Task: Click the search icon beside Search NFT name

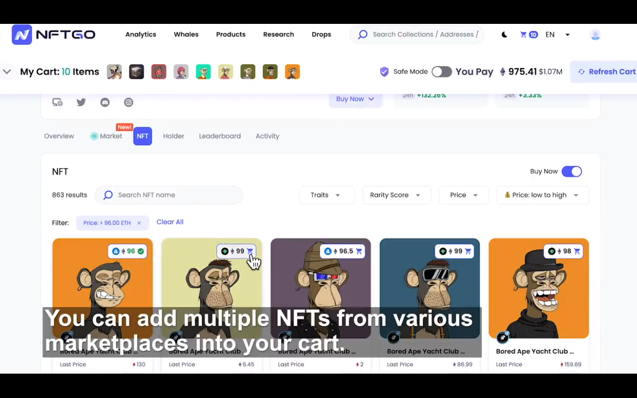Action: tap(108, 195)
